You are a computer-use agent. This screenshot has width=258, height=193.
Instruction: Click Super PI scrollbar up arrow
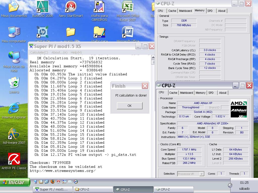click(x=153, y=58)
